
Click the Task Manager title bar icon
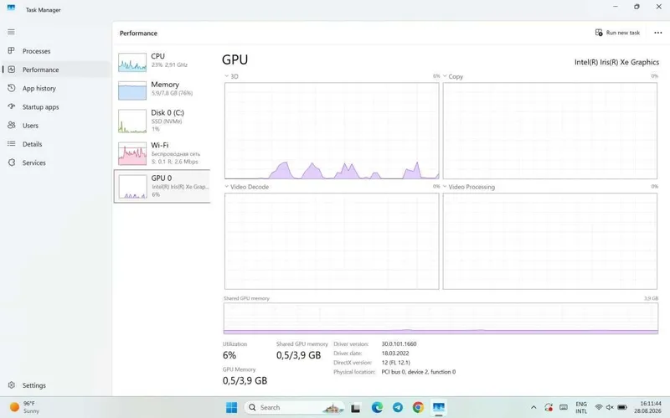click(x=11, y=8)
